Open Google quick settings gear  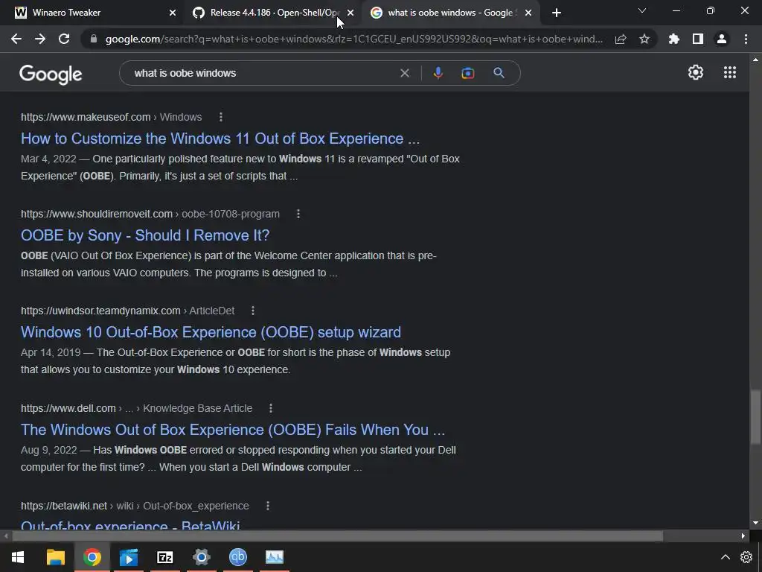coord(696,72)
